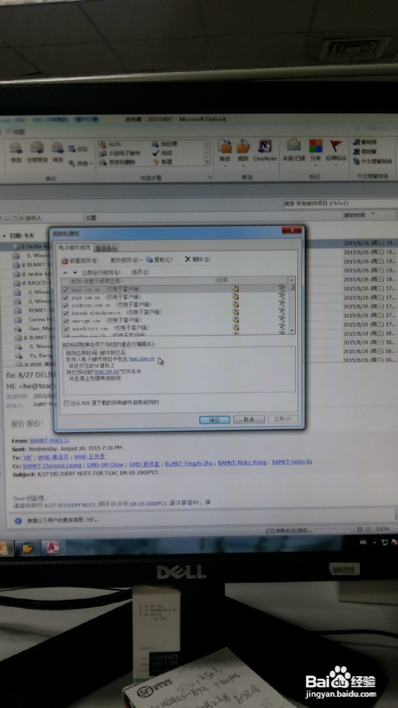Open the dropdown arrow under 后续标志

point(336,165)
